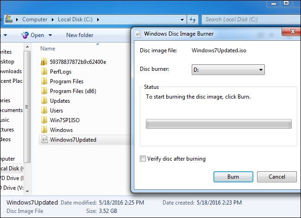
Task: Click the Program Files (x86) name
Action: (x=73, y=91)
